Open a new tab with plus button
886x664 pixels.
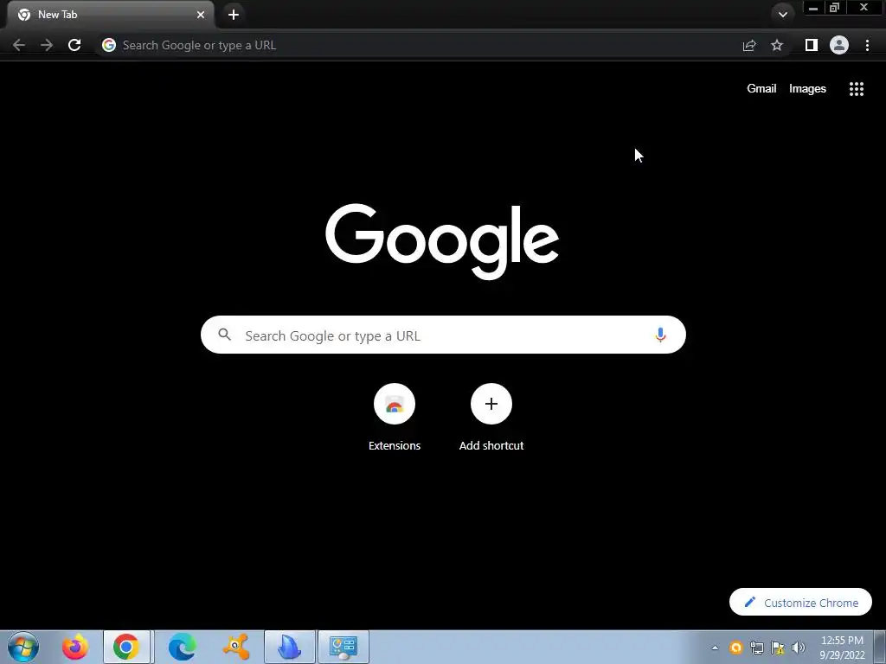click(x=234, y=15)
